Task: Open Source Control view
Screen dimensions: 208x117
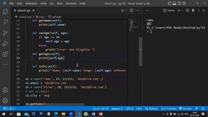Action: 5,33
